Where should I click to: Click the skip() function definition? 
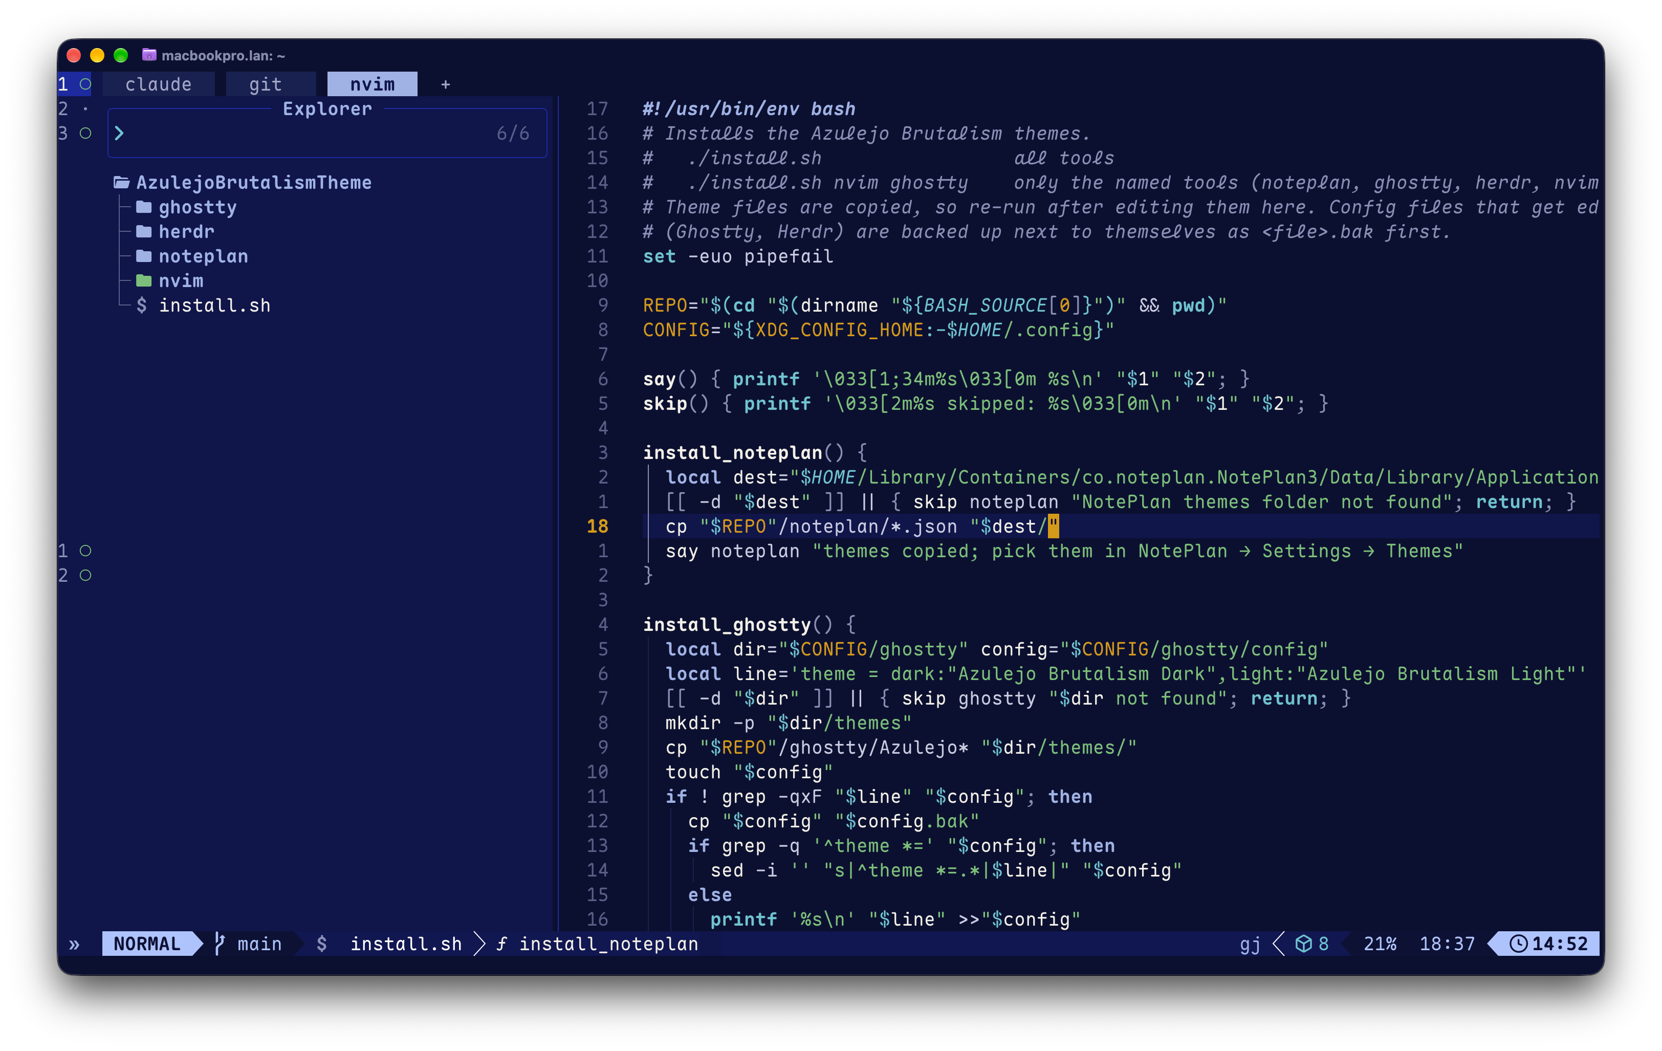pos(985,403)
